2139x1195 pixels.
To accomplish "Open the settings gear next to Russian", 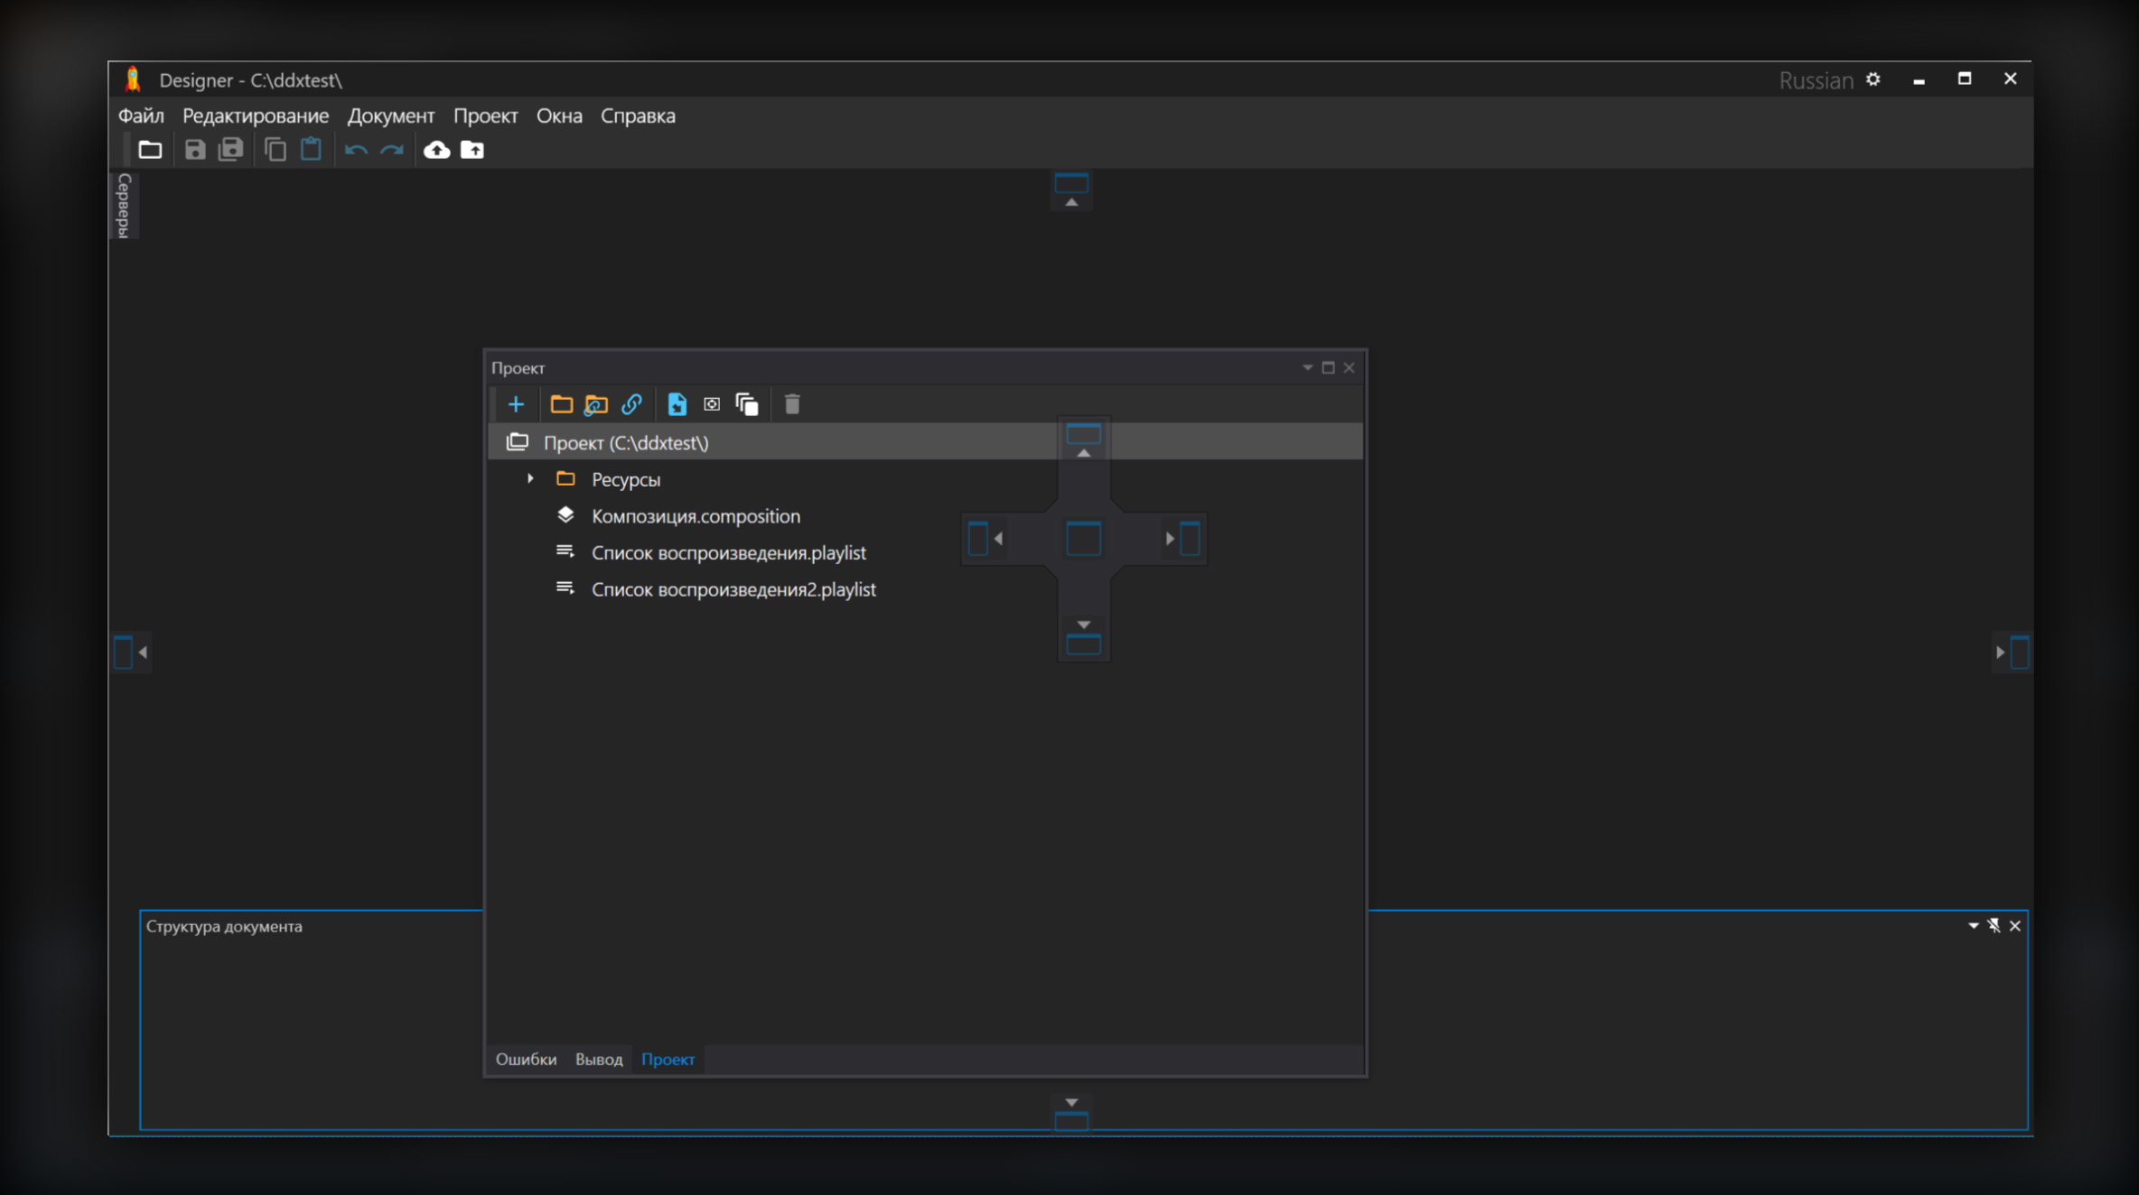I will [1873, 79].
